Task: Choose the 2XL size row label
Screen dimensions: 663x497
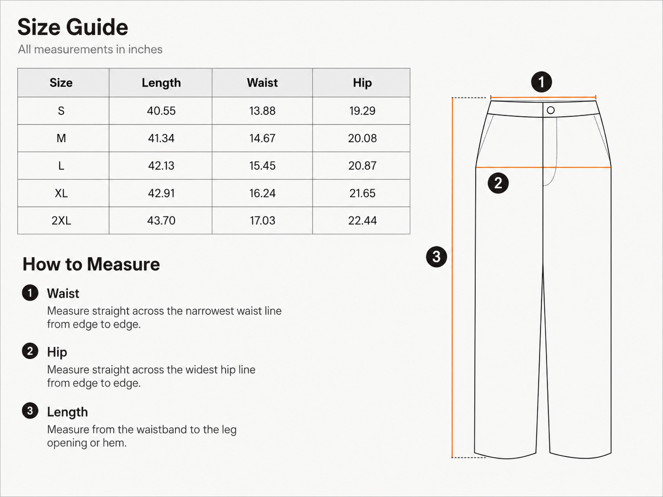Action: point(61,221)
